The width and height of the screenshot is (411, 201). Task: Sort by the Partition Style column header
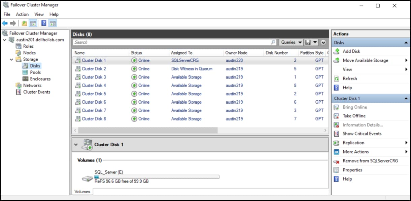(312, 53)
